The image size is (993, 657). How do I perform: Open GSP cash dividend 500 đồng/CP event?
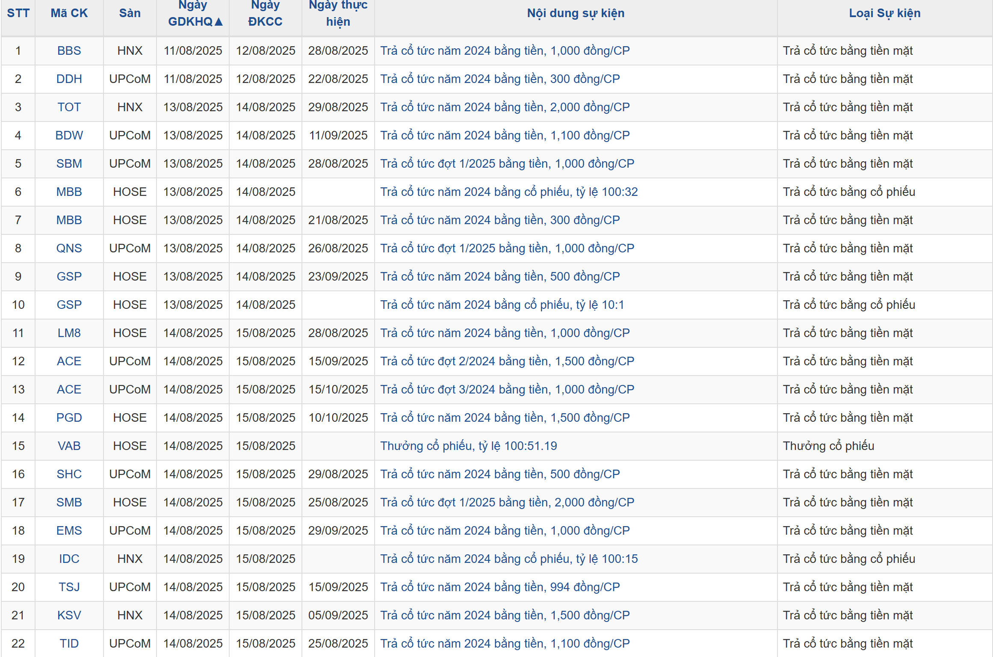[500, 277]
